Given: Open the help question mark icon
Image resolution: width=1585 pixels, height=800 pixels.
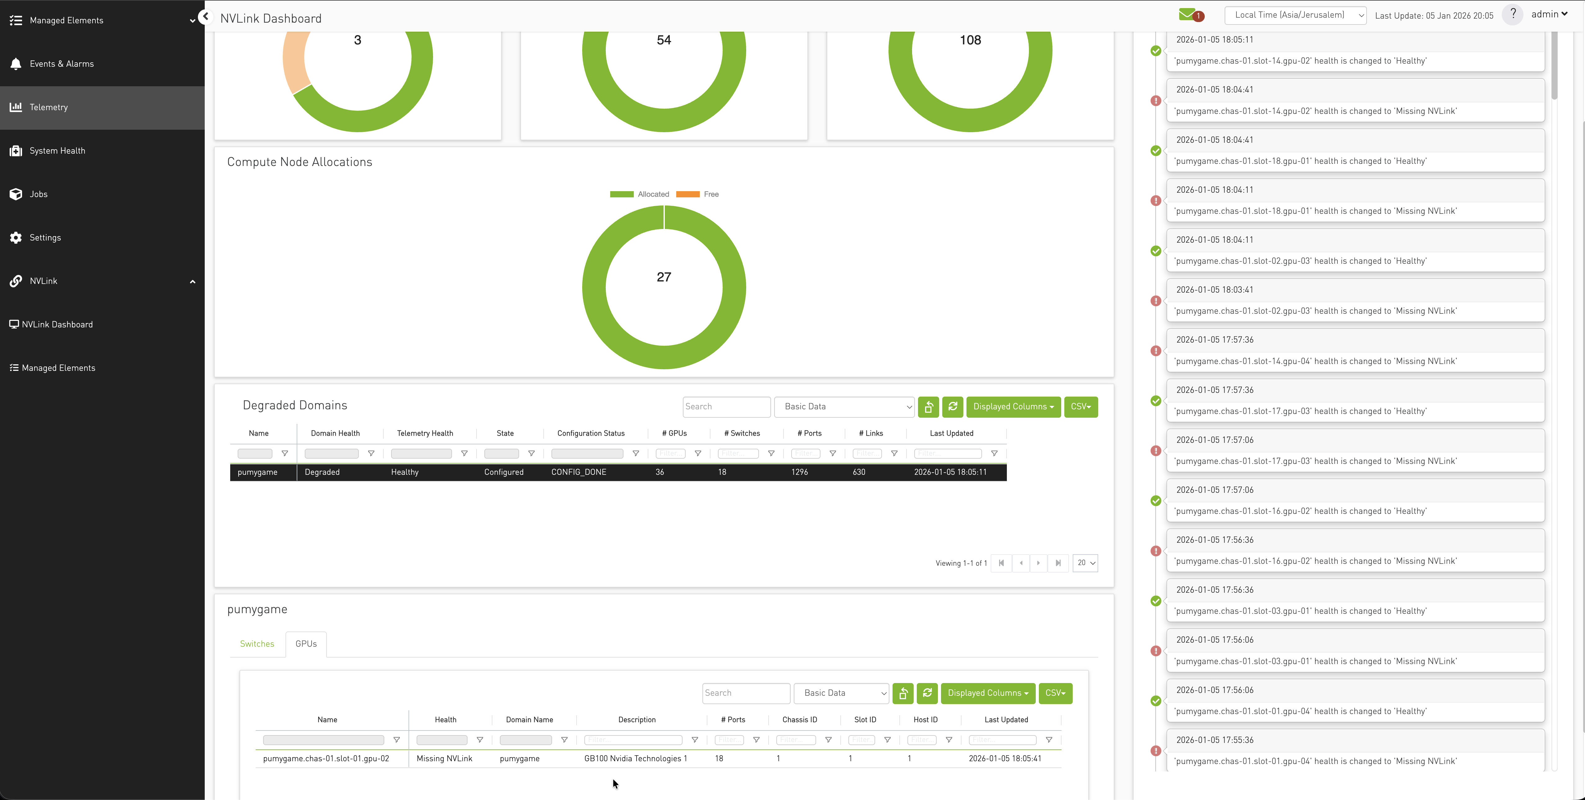Looking at the screenshot, I should [1513, 14].
